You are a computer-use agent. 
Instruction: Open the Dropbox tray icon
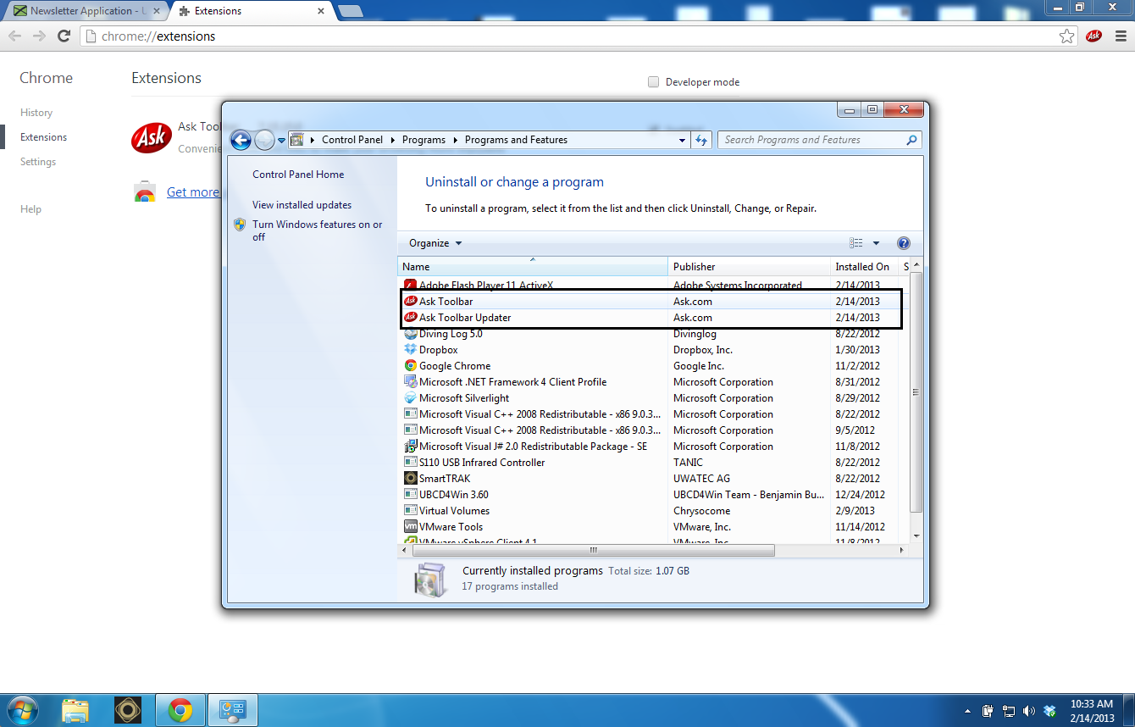point(1050,711)
